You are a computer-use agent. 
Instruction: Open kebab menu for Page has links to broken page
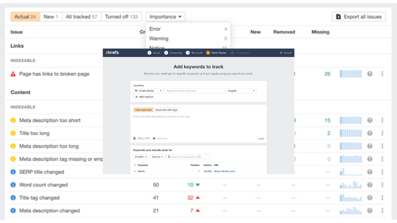tap(382, 74)
